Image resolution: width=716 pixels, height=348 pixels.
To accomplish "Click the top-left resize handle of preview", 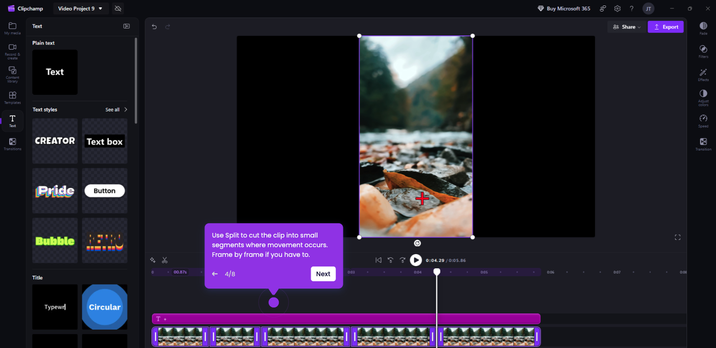I will point(359,36).
